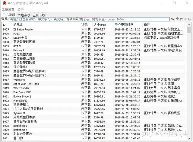Screen dimensions: 193x142
Task: Select the Destiny 2 row
Action: pos(93,50)
